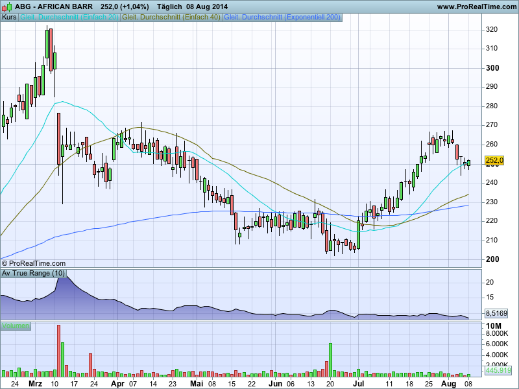
Task: Click the Volumen panel label
Action: pos(16,325)
